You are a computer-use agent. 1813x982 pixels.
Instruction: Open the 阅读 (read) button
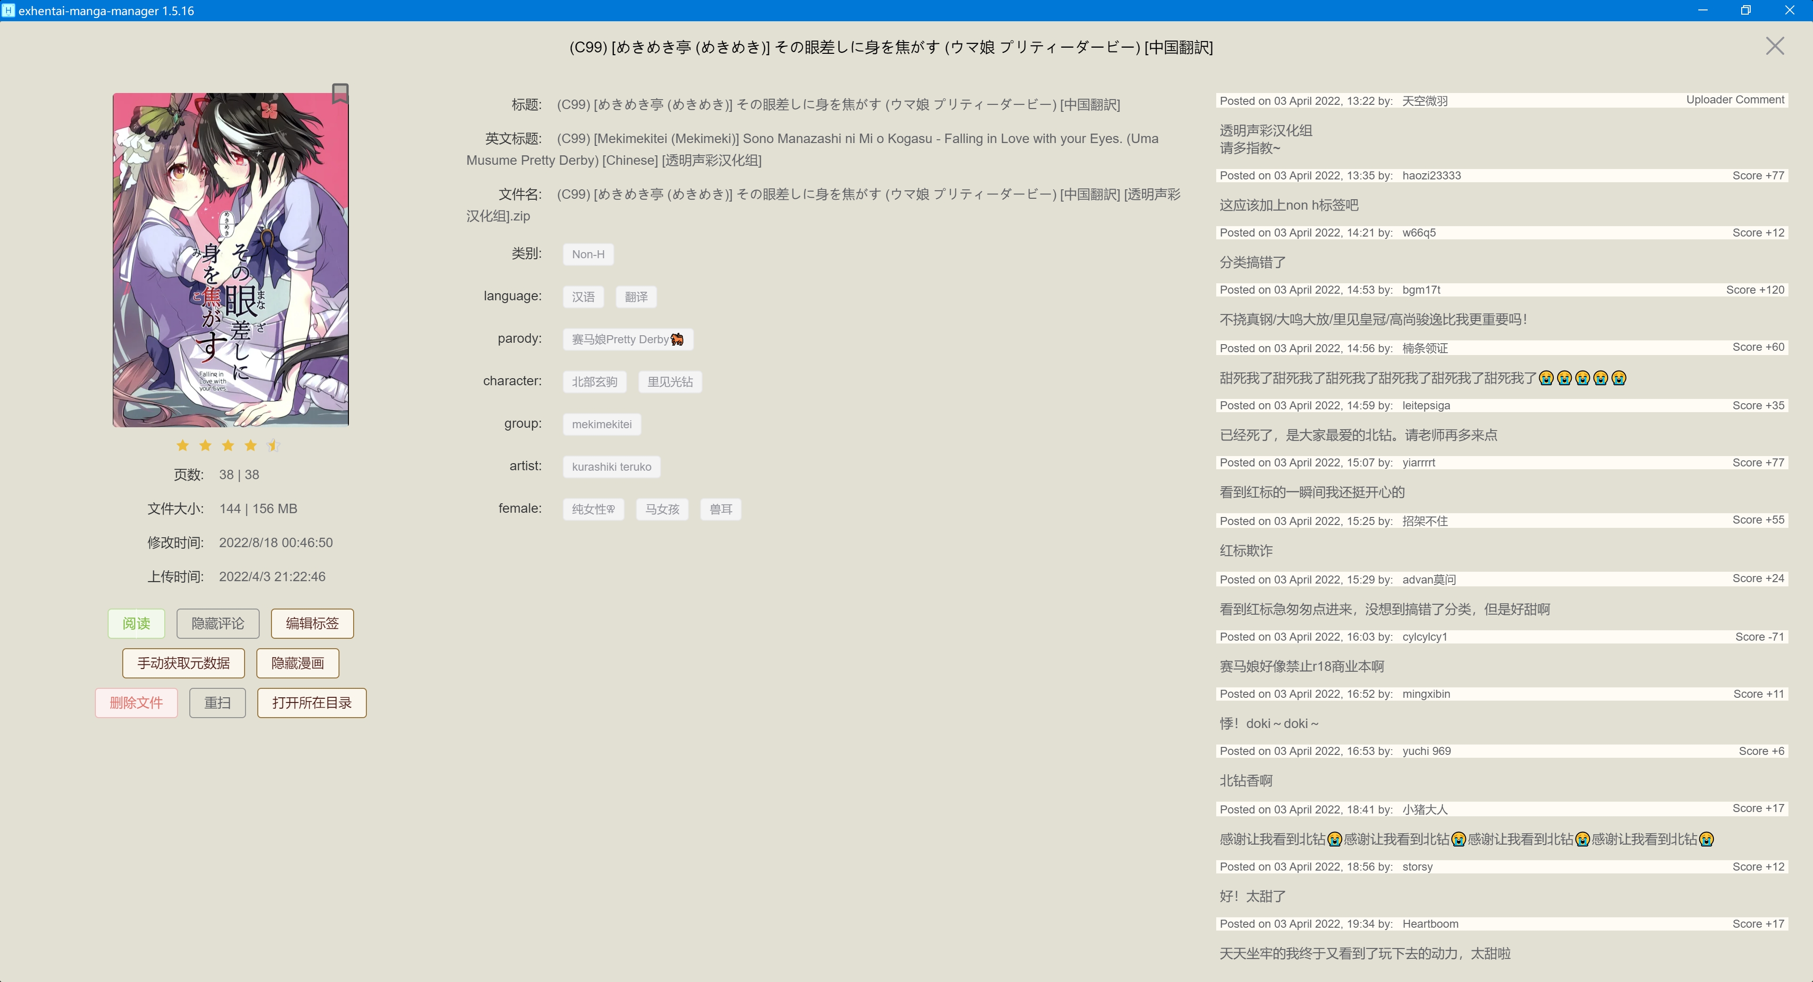click(136, 623)
